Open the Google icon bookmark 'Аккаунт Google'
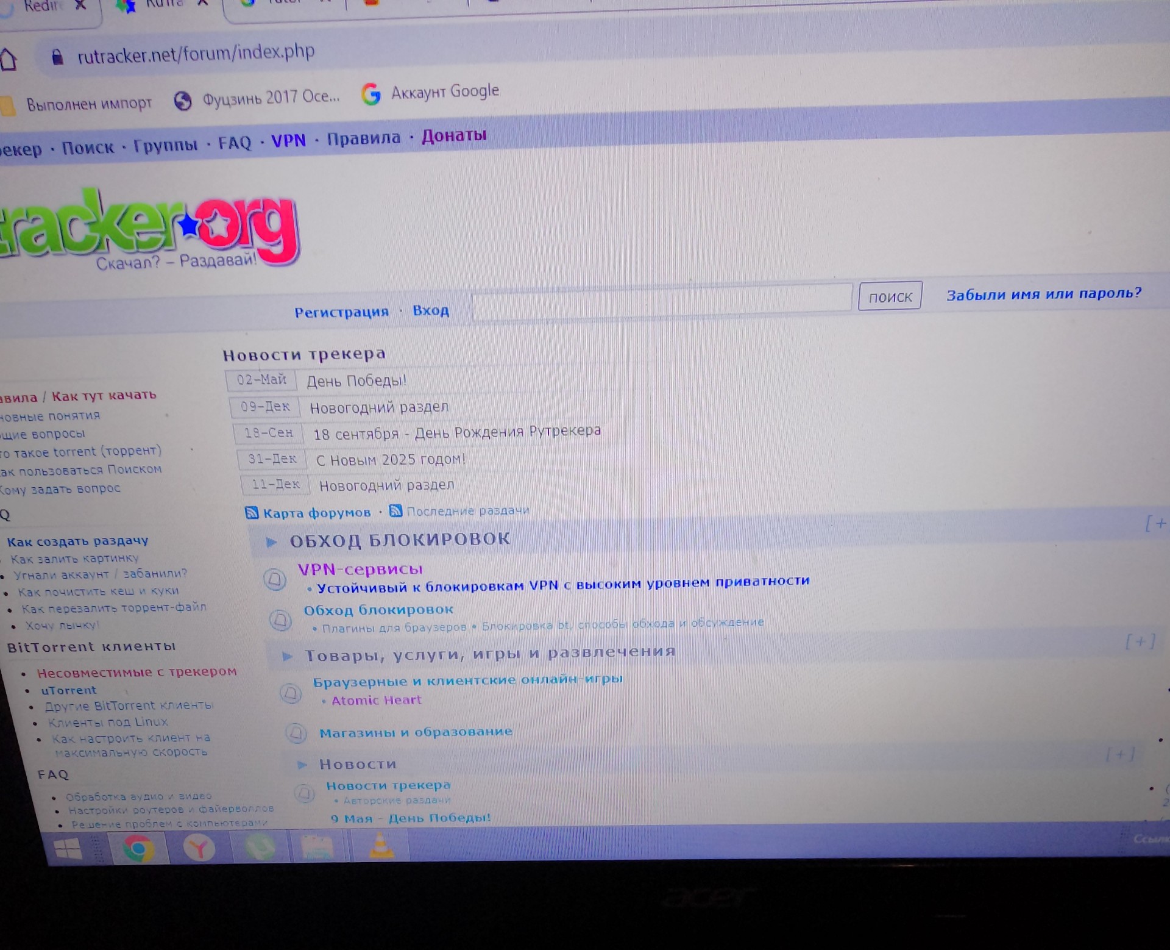Screen dimensions: 1170x950 point(430,93)
